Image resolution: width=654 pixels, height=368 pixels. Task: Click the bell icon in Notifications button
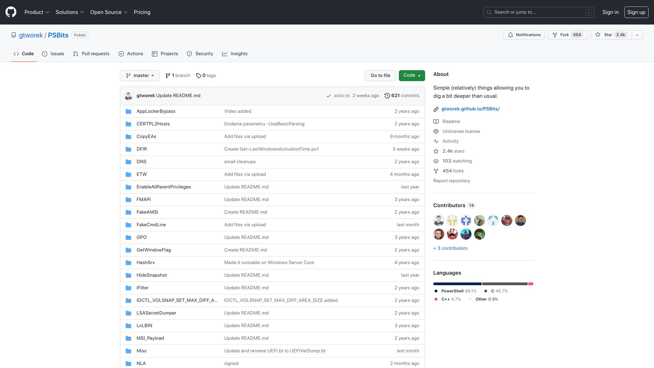coord(511,35)
